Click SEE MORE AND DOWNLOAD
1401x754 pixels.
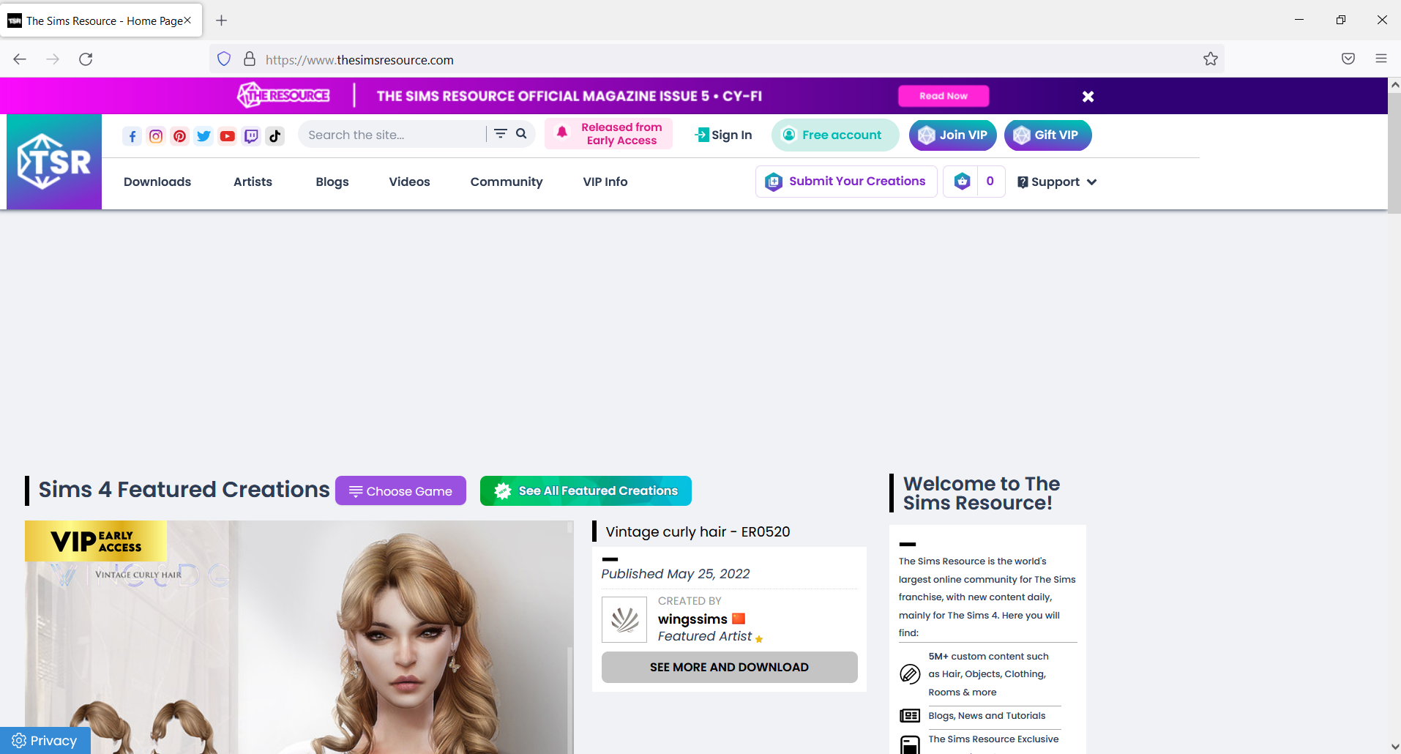click(x=728, y=667)
